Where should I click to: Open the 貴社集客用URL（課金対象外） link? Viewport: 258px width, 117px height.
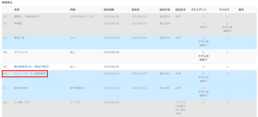32,67
